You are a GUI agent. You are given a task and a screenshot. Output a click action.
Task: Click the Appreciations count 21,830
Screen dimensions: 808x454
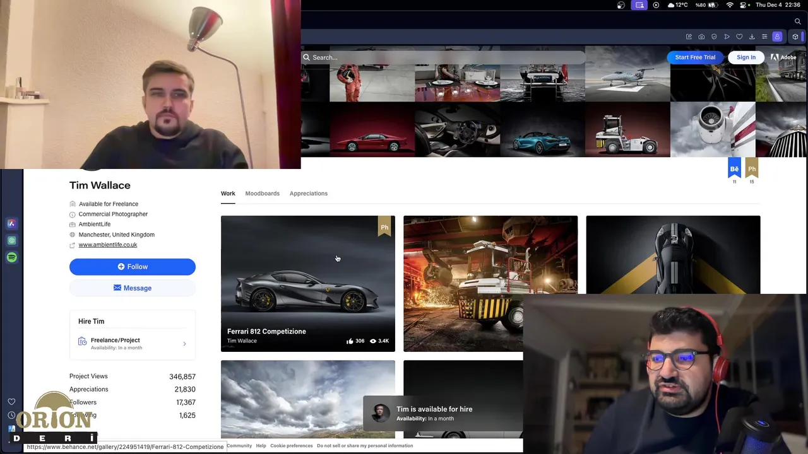click(x=185, y=390)
